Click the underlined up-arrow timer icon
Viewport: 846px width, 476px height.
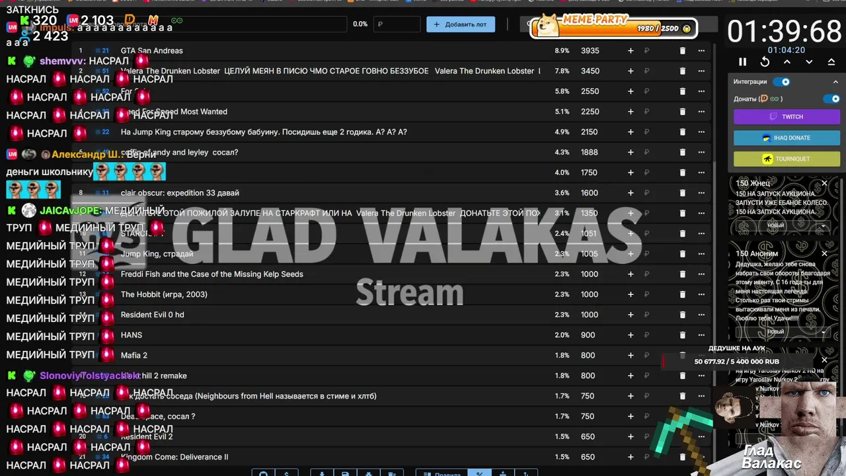tap(831, 61)
